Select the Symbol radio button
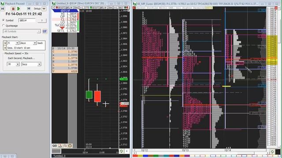Viewport: 282px width, 158px height. 4,21
